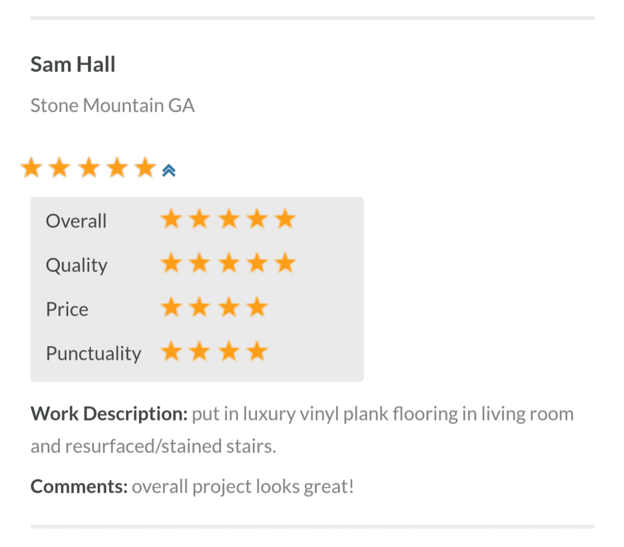Click the fifth star in summary rating
Screen dimensions: 624x547
[145, 168]
